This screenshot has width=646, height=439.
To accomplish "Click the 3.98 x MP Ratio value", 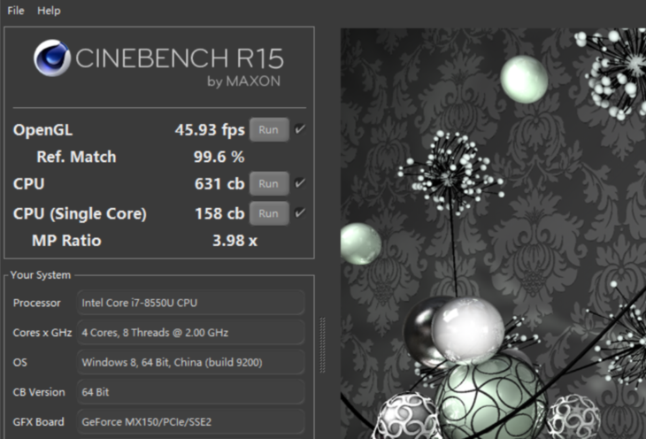I will point(235,241).
